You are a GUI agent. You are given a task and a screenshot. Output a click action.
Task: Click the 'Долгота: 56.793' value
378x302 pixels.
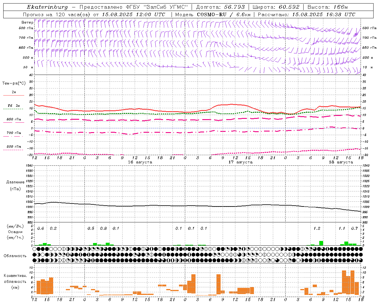tap(221, 7)
